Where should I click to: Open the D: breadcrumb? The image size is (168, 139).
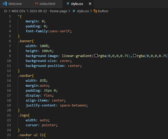click(6, 11)
